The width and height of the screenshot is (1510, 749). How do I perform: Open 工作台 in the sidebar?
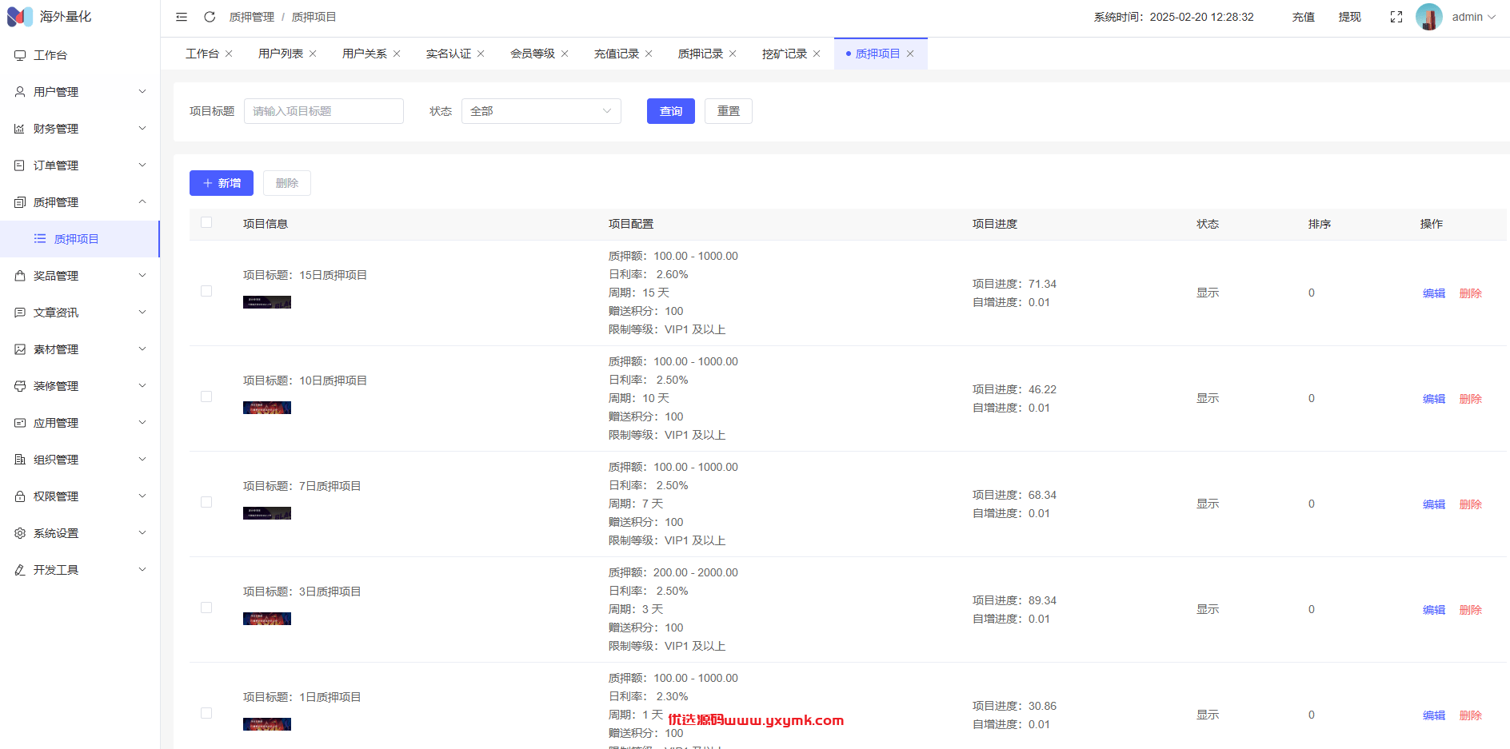pos(80,55)
